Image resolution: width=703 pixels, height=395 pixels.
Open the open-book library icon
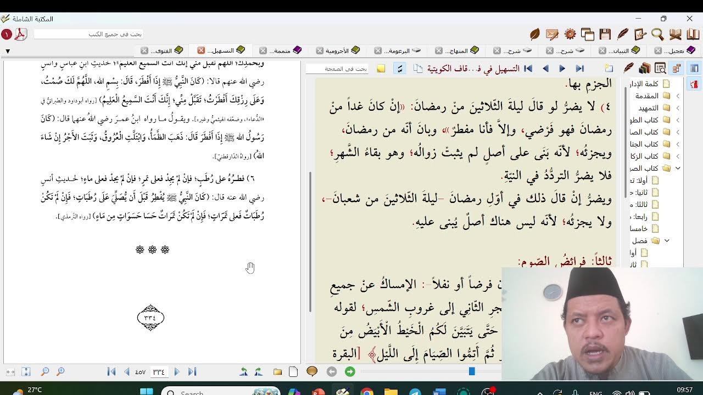[x=693, y=34]
